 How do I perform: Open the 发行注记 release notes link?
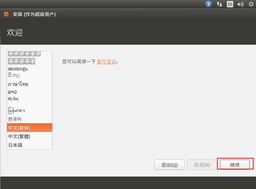tap(106, 62)
